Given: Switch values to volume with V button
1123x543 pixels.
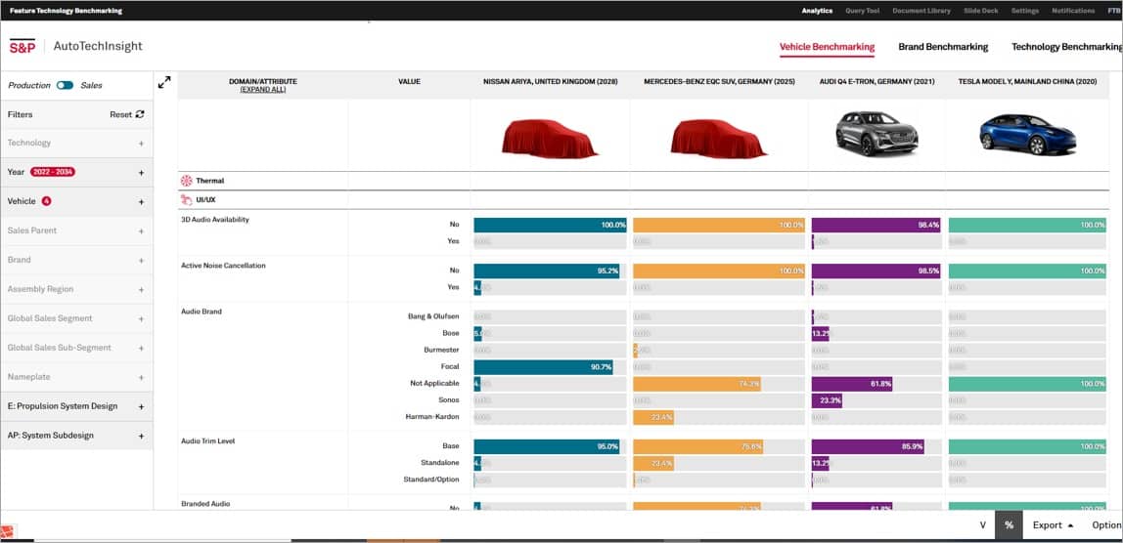Looking at the screenshot, I should [982, 524].
